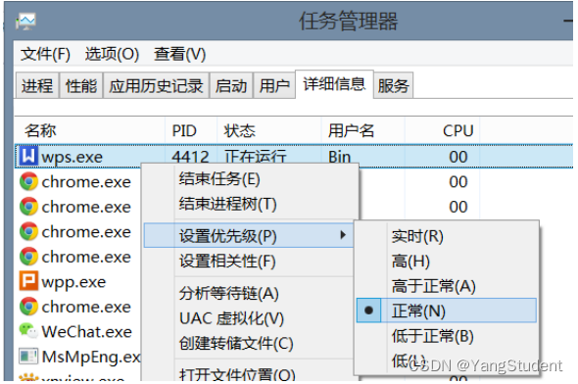The image size is (578, 384).
Task: Expand the 设置优先级(P) submenu arrow
Action: (343, 235)
